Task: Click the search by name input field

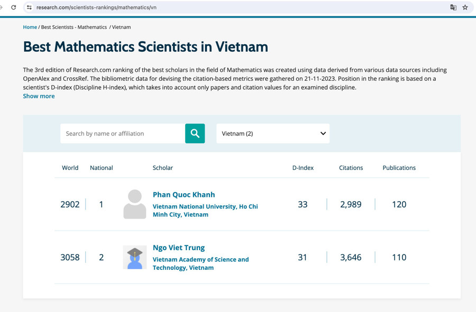Action: tap(121, 134)
